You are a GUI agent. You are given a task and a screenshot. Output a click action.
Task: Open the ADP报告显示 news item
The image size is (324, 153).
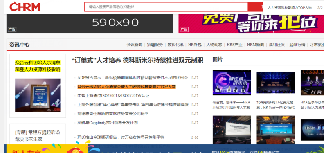133,78
